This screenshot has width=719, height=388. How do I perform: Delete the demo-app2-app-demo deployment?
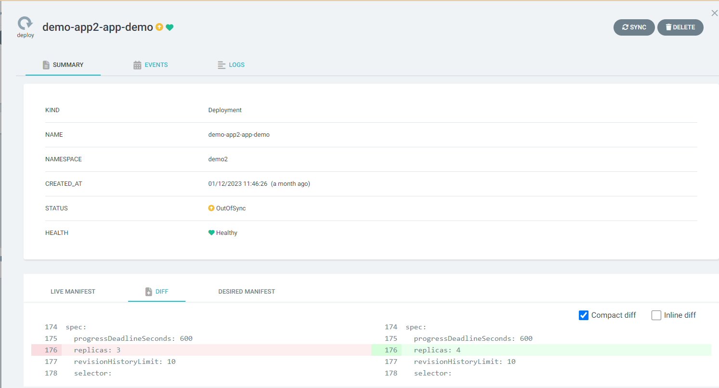(680, 27)
